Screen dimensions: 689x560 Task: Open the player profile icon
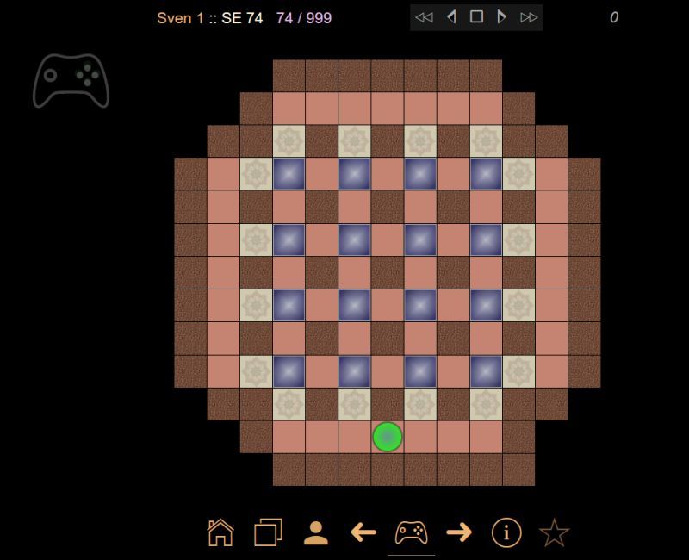click(316, 532)
